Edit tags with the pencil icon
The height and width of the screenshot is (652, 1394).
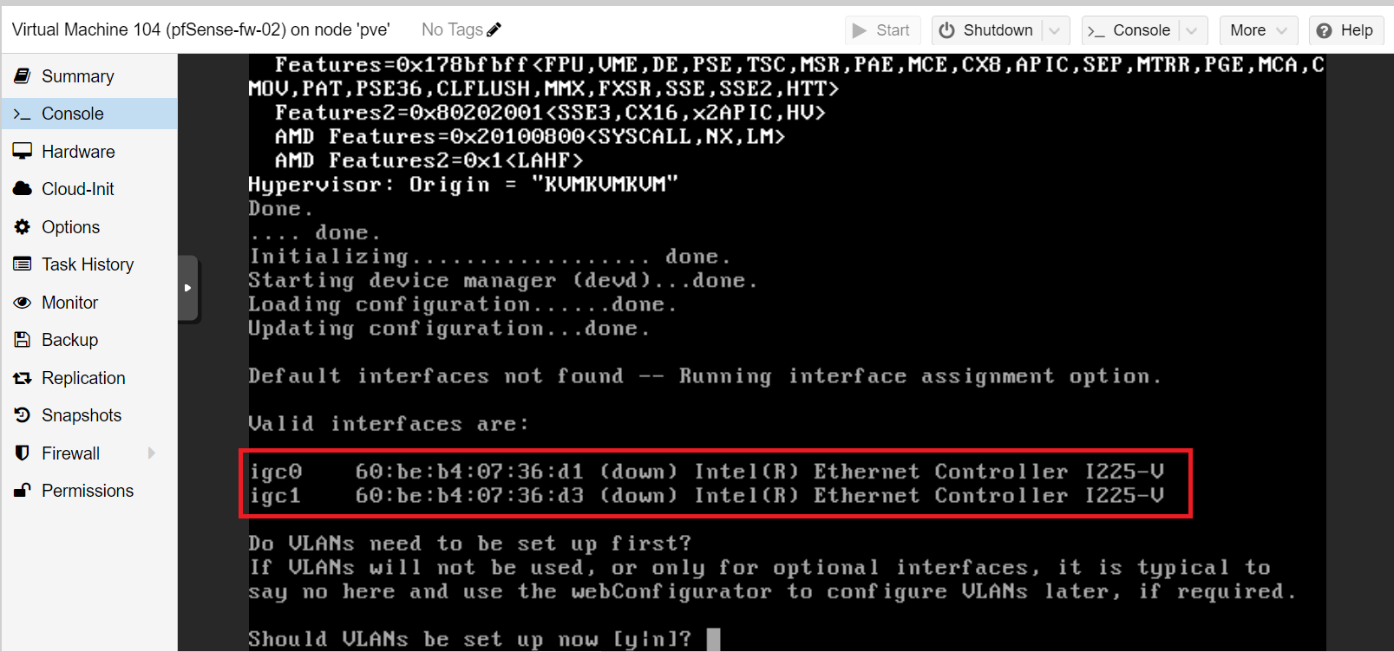point(494,29)
